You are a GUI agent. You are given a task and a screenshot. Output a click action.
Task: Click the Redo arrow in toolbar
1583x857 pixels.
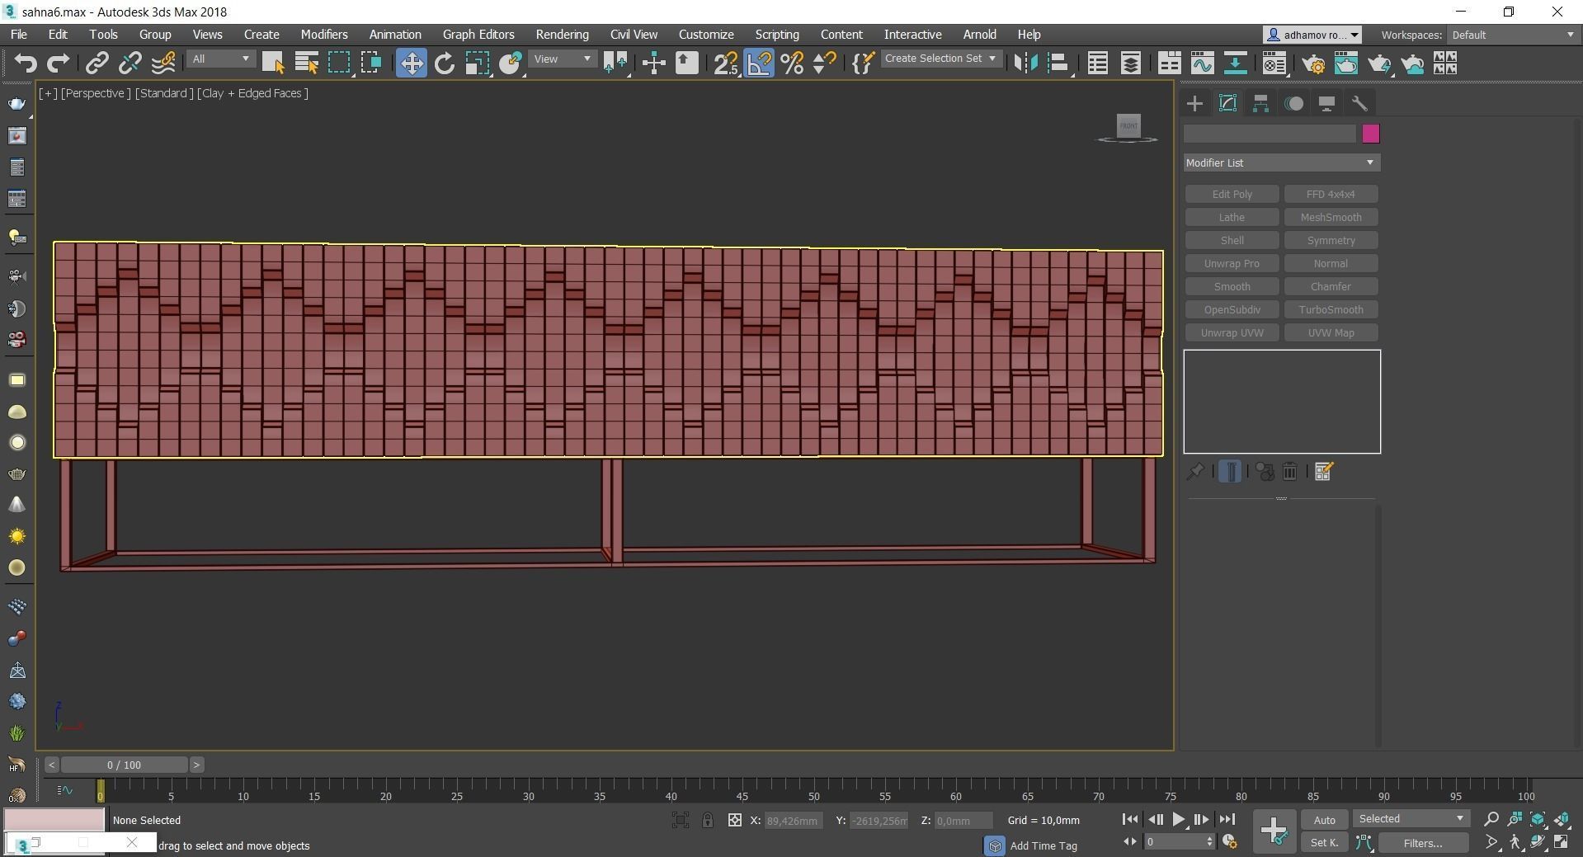tap(58, 64)
